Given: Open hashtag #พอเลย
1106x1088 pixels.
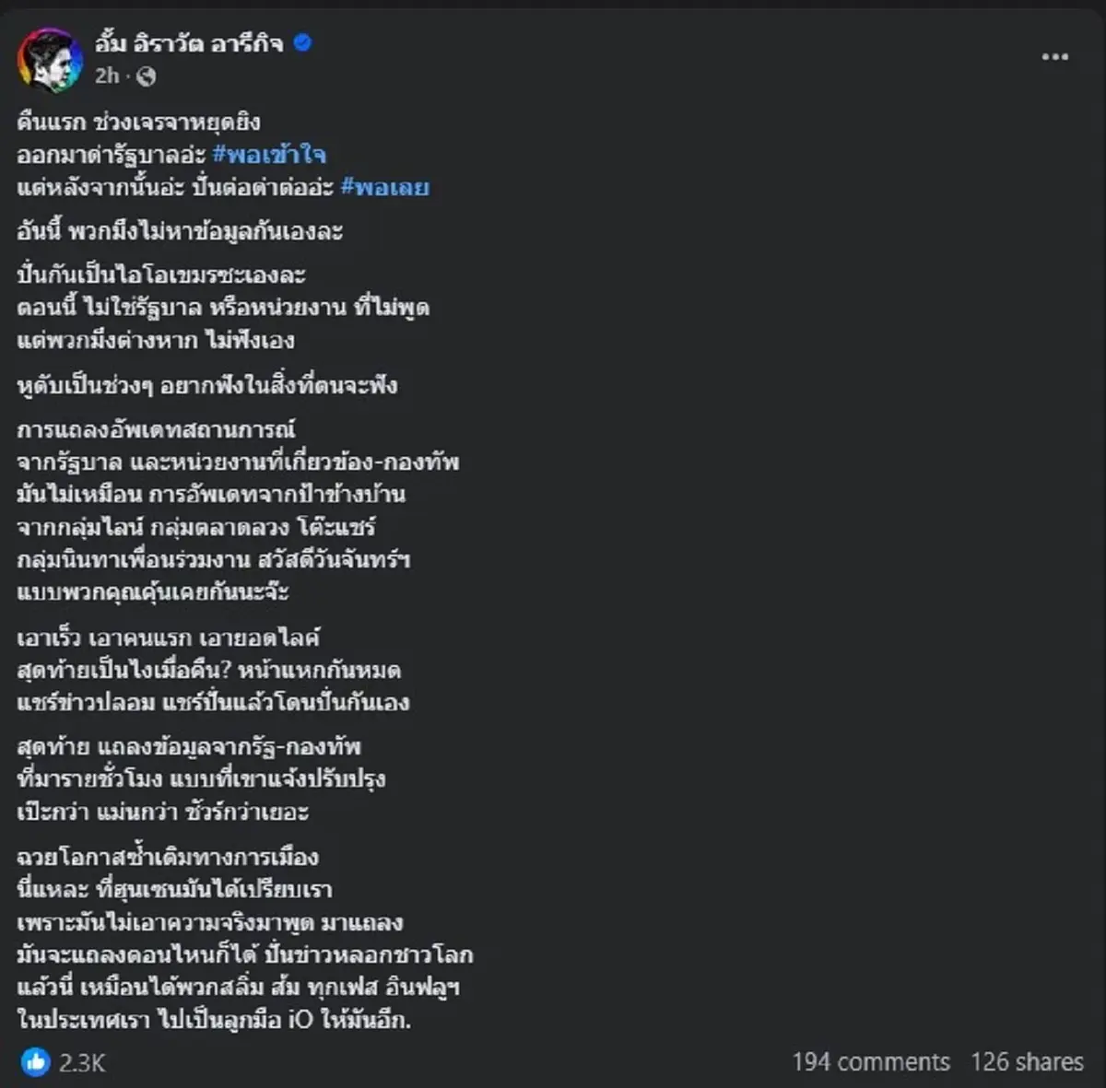Looking at the screenshot, I should [385, 187].
